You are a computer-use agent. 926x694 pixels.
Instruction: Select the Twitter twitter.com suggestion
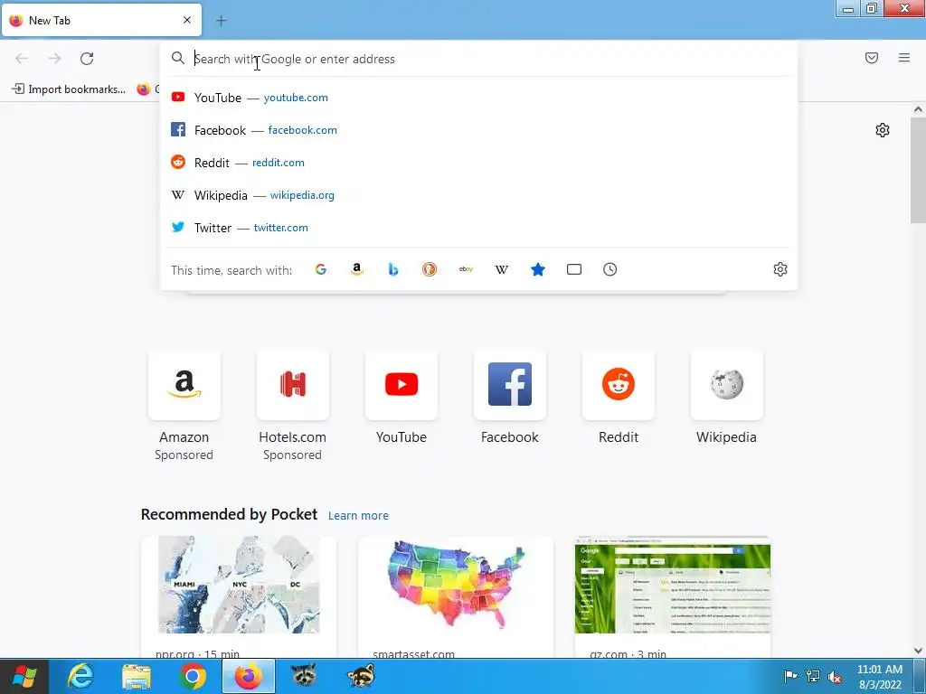pyautogui.click(x=478, y=227)
